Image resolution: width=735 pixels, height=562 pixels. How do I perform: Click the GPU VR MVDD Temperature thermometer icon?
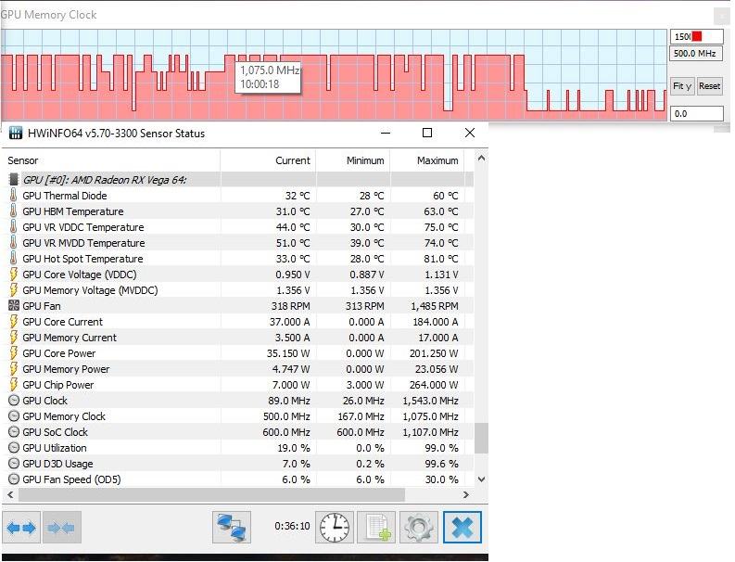click(x=14, y=243)
